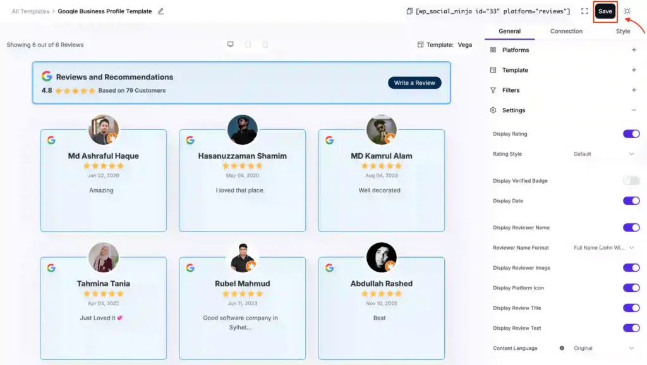Turn off Display Review Text
Image resolution: width=647 pixels, height=365 pixels.
click(631, 328)
